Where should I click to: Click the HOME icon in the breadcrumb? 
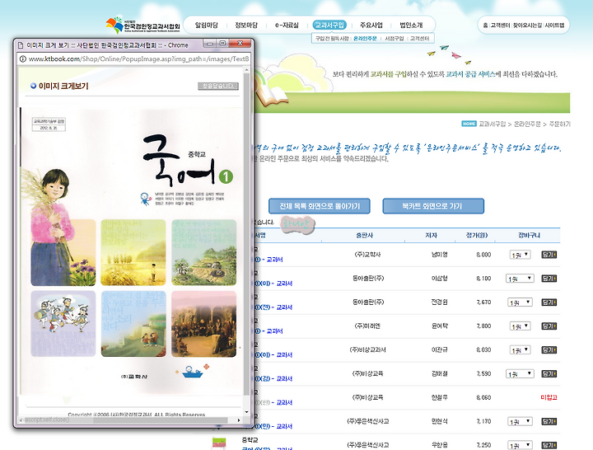coord(469,124)
